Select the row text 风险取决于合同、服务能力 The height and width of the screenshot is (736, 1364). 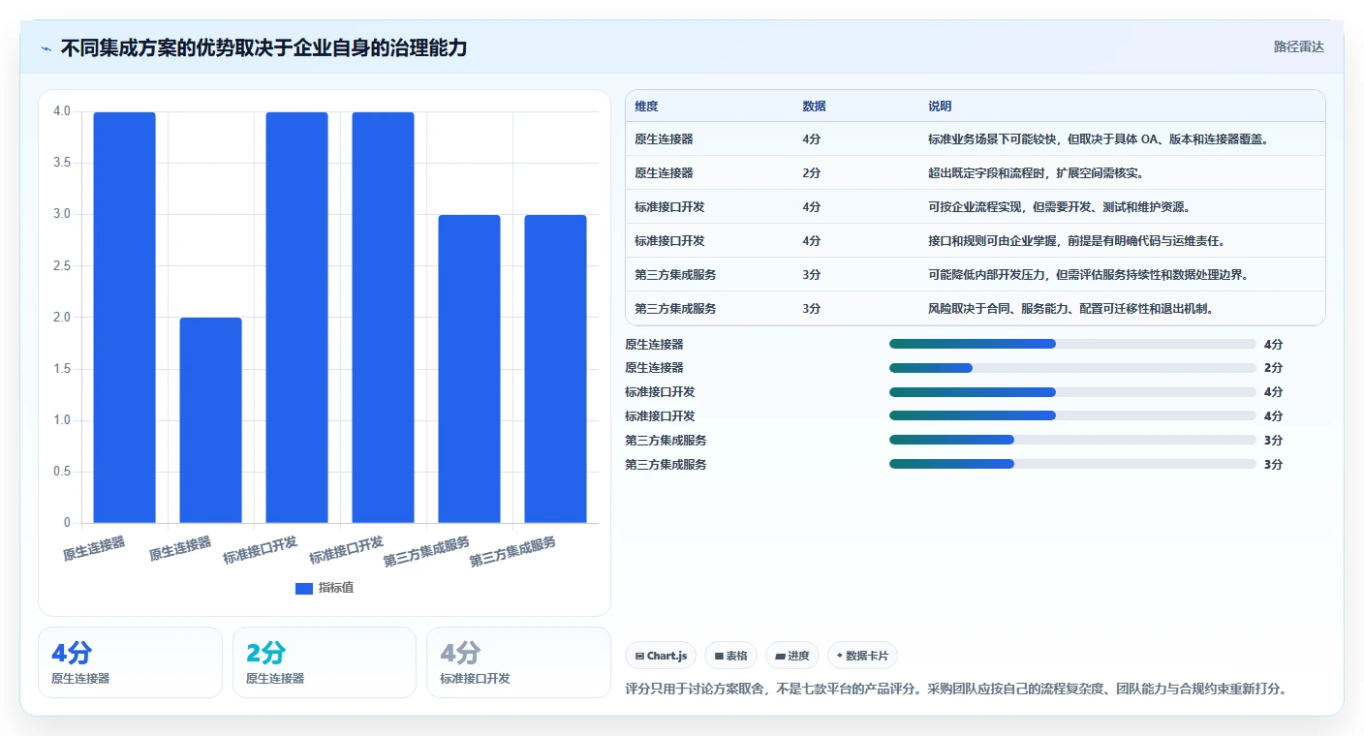tap(997, 309)
